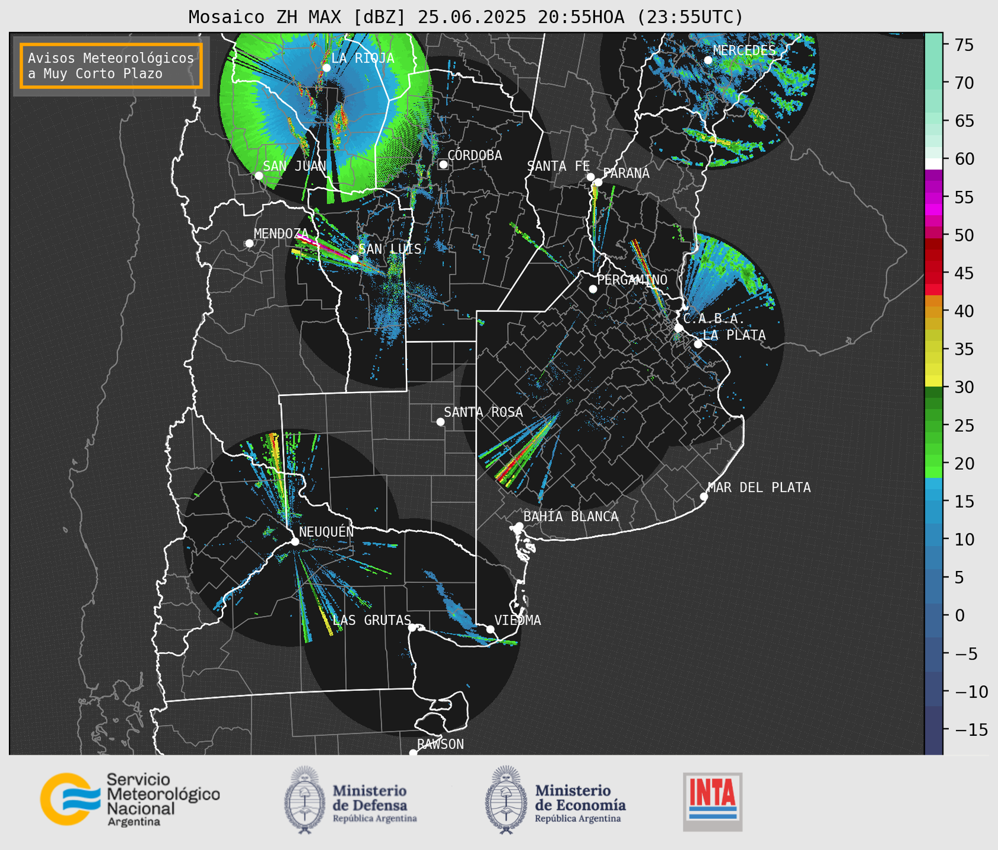The width and height of the screenshot is (998, 850).
Task: Pick the magenta 55 dBZ color band
Action: pos(934,197)
